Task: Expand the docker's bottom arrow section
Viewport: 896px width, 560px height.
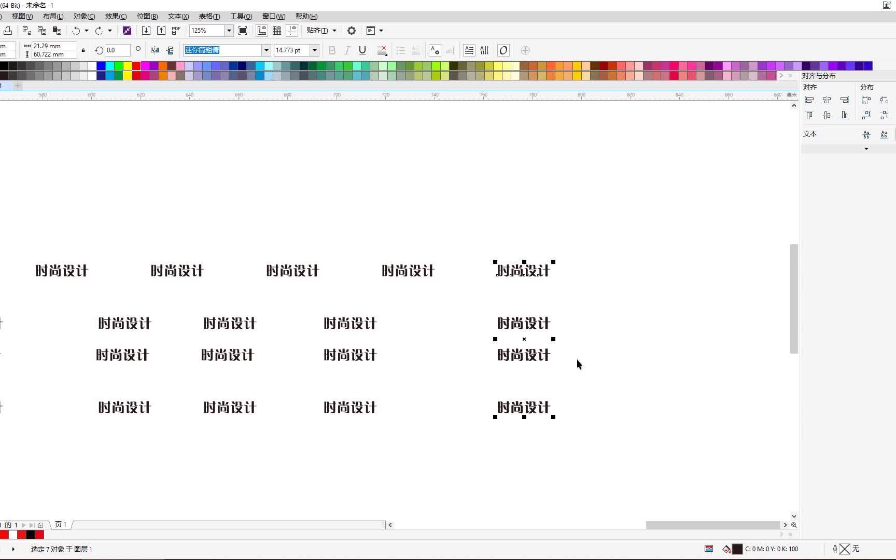Action: tap(866, 149)
